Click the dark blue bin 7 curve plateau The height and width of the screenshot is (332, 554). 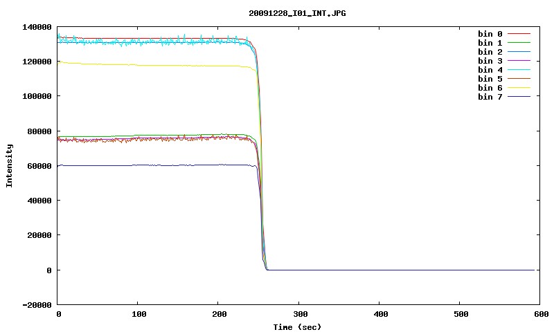(157, 165)
